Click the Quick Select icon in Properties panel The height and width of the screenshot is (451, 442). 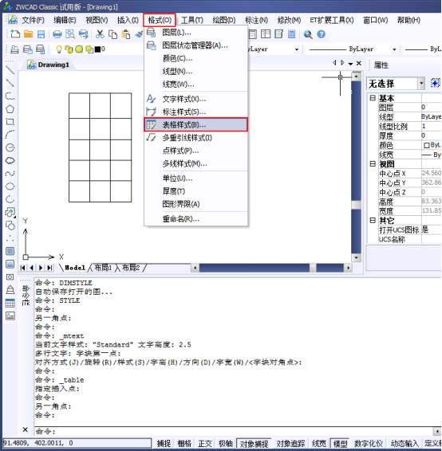[435, 83]
